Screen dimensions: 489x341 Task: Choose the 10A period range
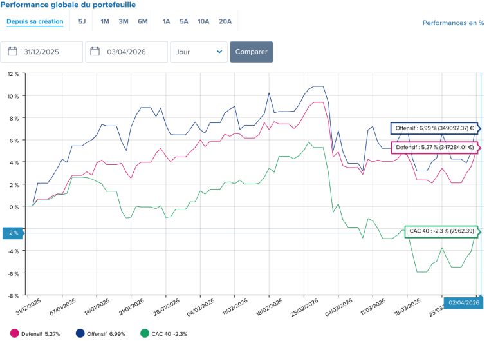tap(203, 21)
